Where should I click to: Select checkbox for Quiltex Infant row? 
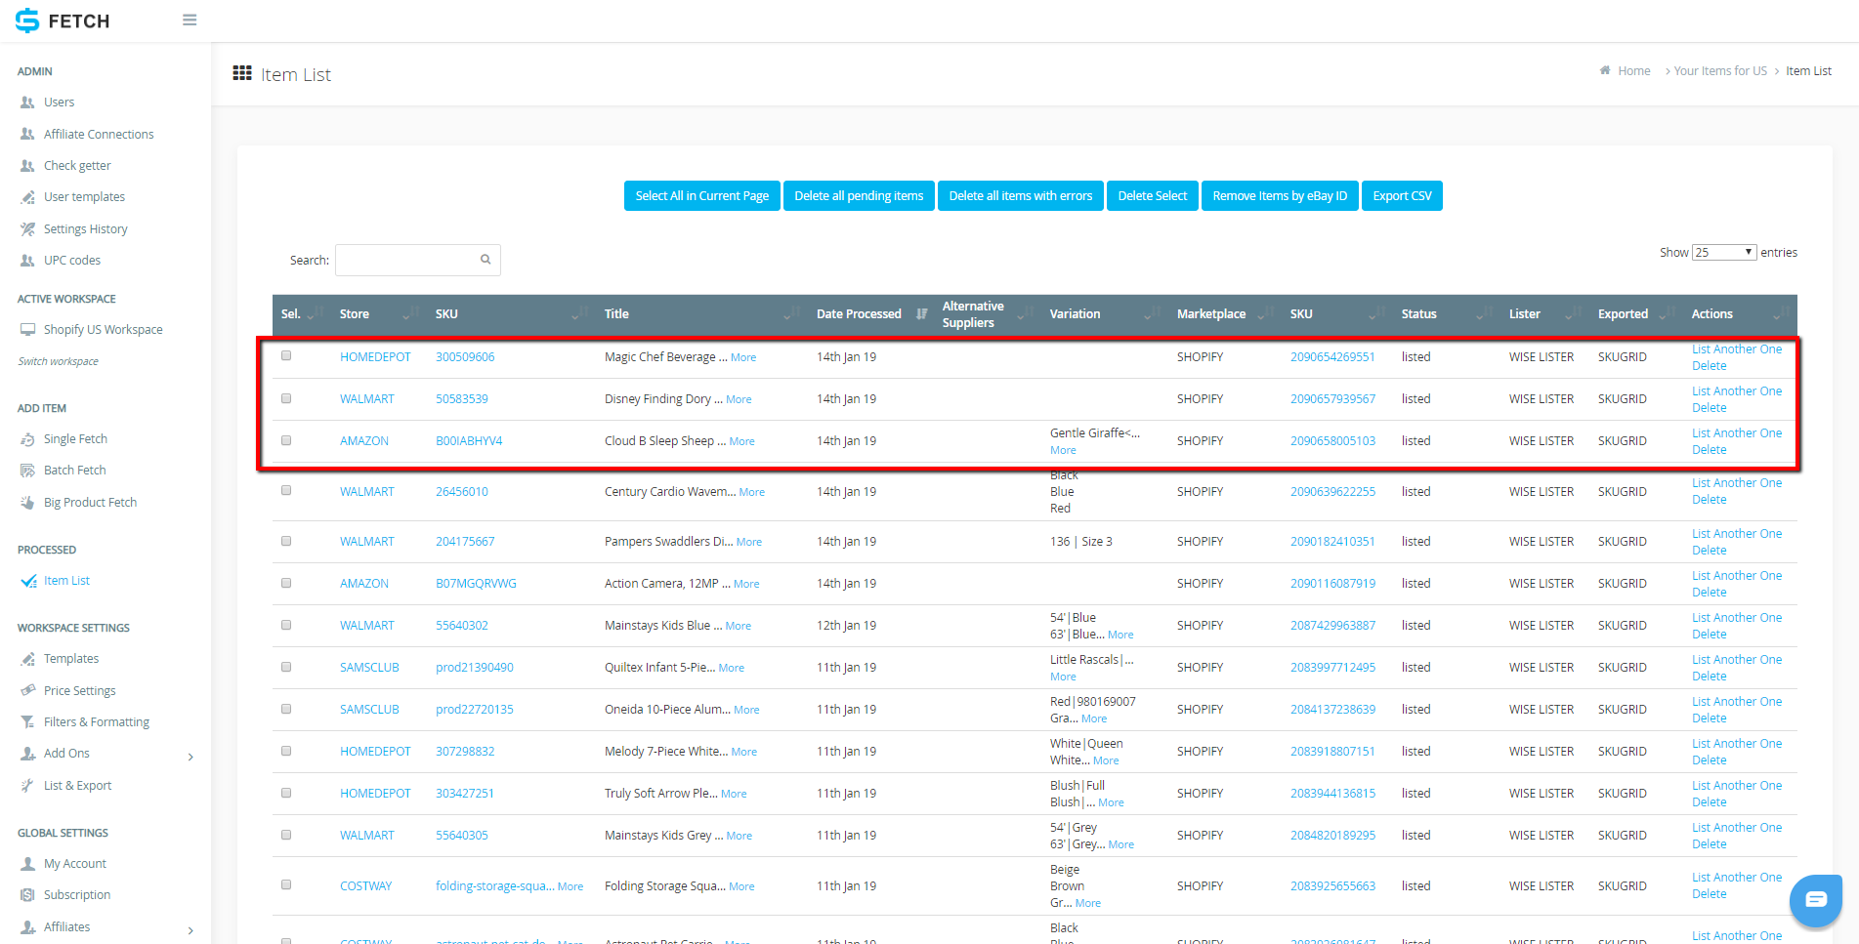pyautogui.click(x=286, y=667)
